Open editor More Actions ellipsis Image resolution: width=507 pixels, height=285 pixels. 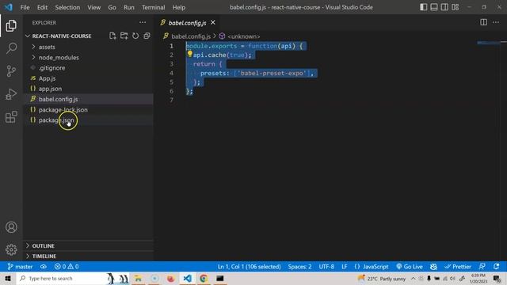[x=496, y=22]
